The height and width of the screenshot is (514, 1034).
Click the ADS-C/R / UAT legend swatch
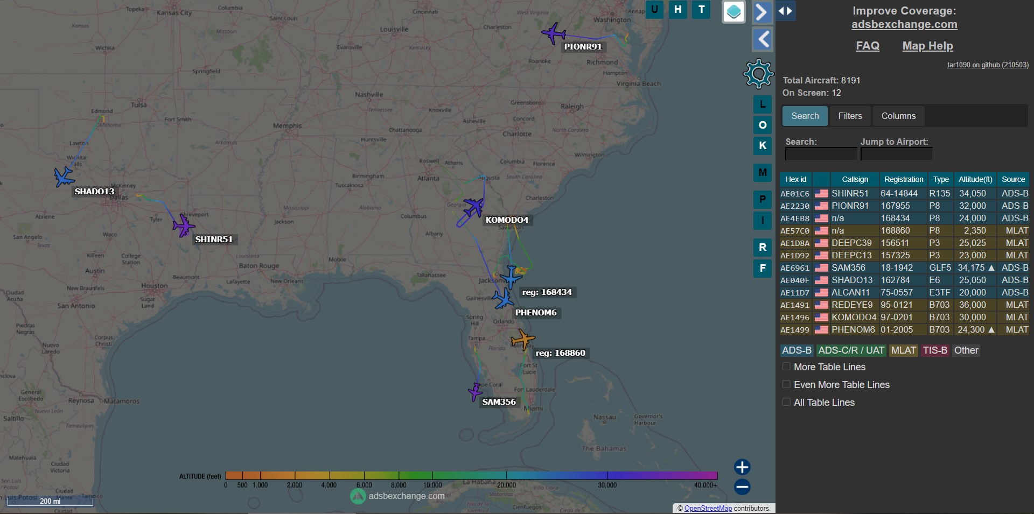click(851, 350)
